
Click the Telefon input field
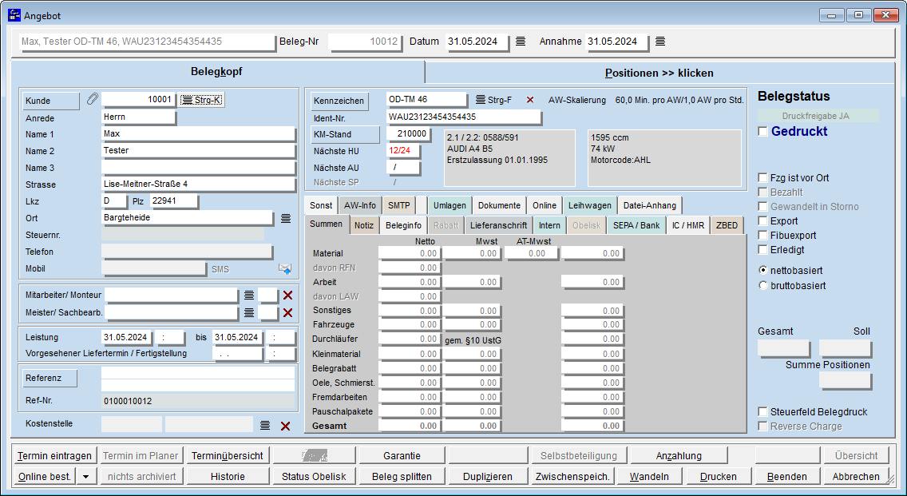click(x=187, y=252)
